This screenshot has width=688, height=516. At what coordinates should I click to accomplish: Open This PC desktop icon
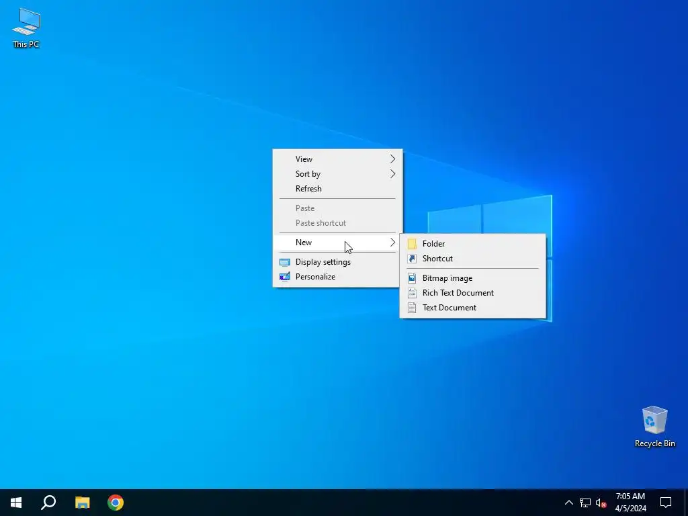[26, 28]
